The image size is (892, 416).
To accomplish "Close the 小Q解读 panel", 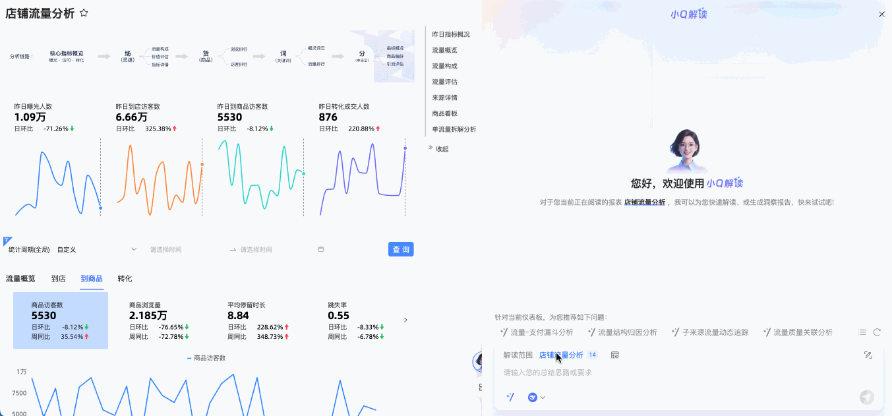I will coord(881,14).
